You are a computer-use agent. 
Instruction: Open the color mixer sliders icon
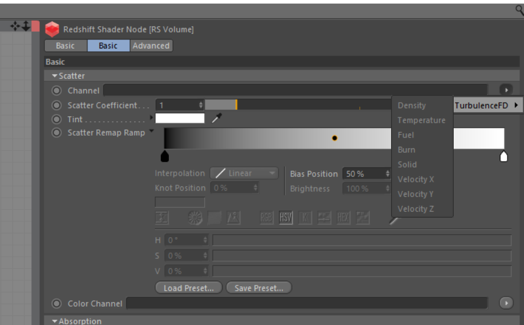click(324, 218)
